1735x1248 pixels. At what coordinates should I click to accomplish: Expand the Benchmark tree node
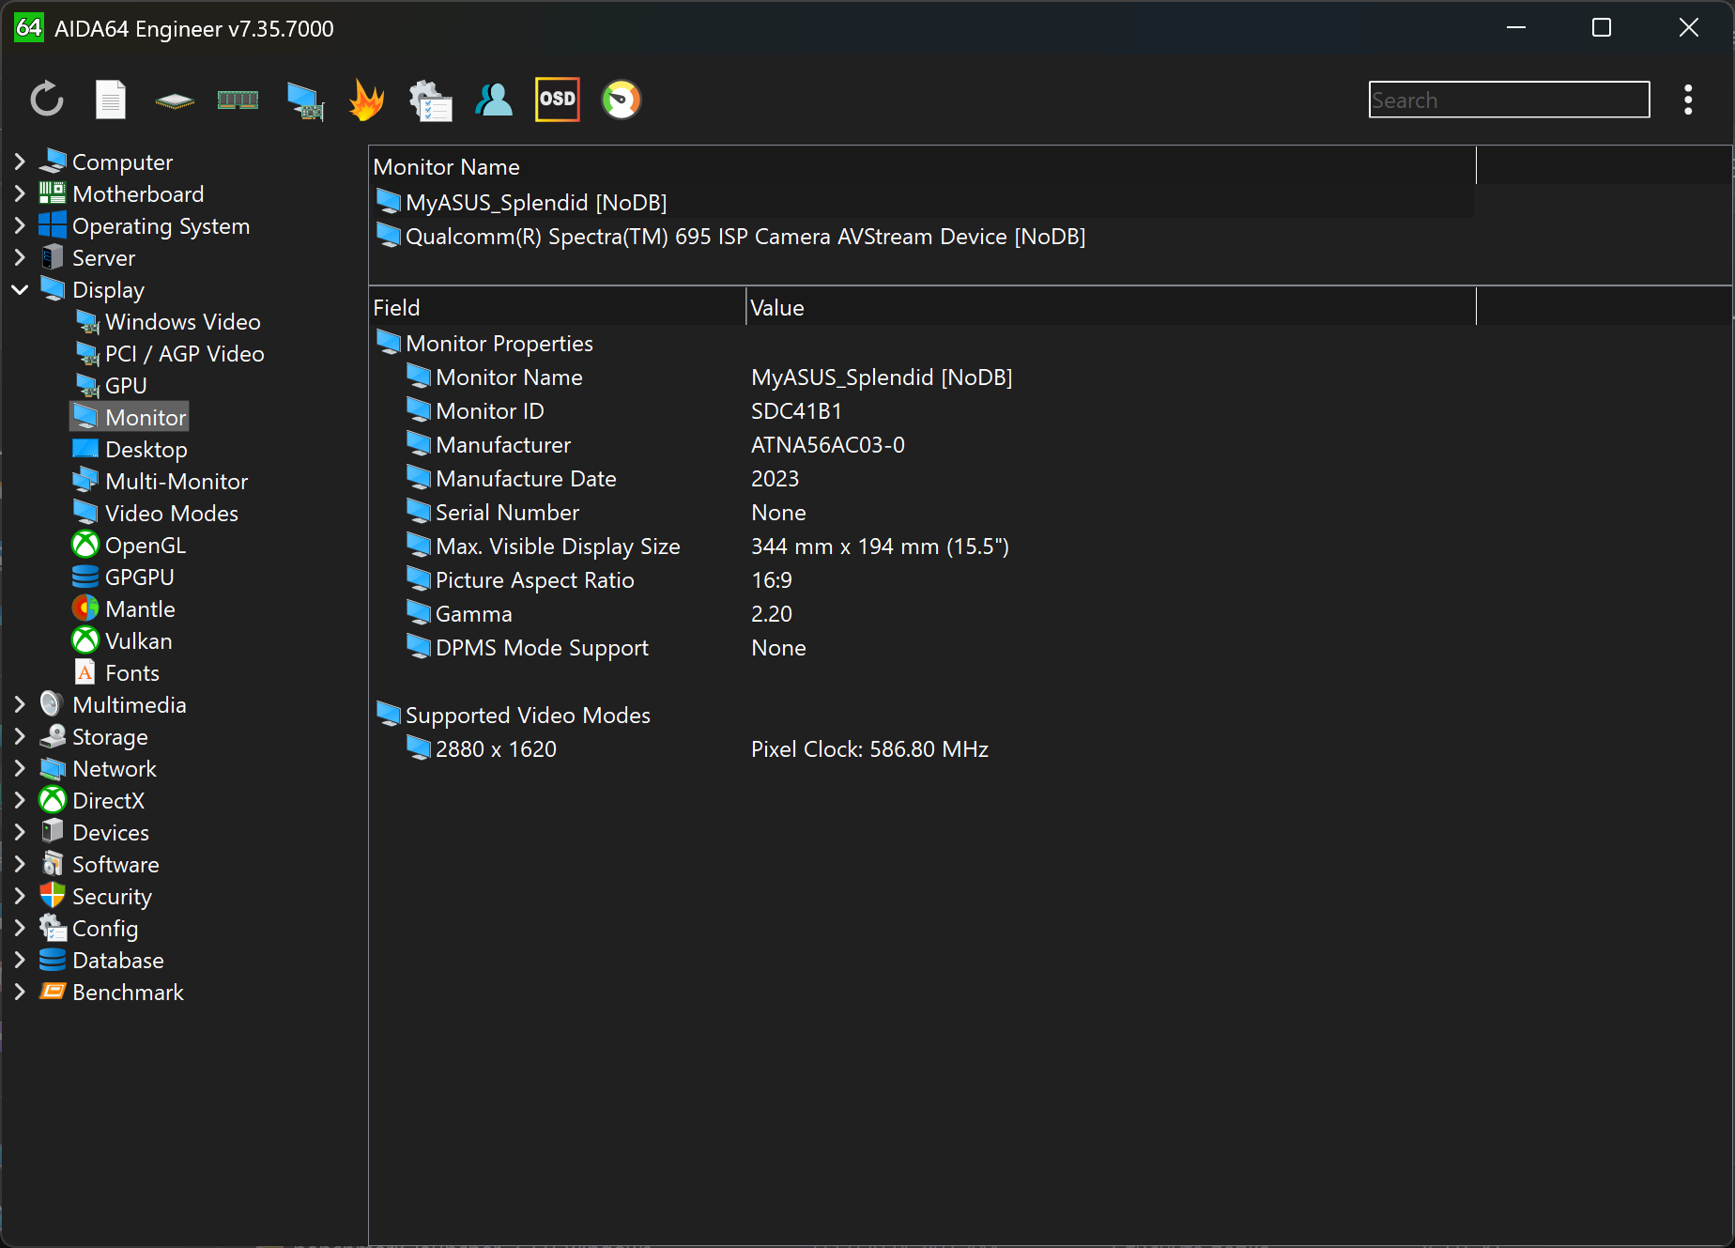[x=20, y=992]
